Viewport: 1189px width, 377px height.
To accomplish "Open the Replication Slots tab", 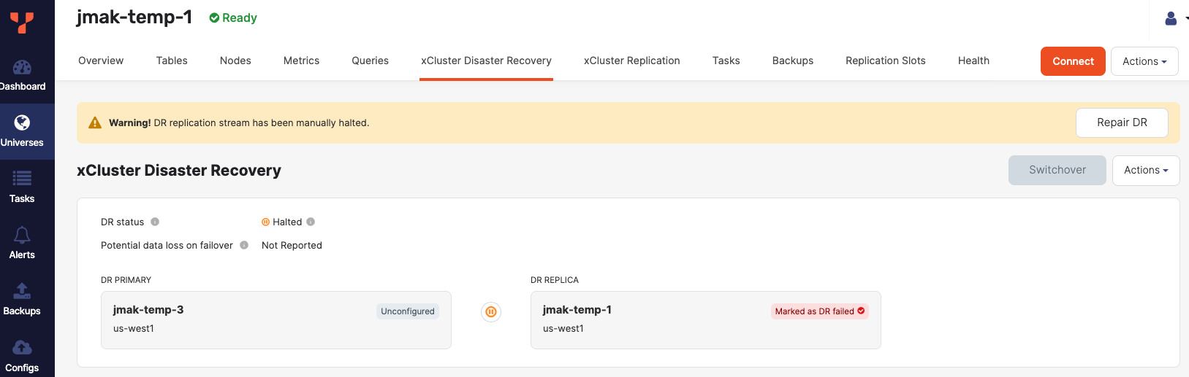I will pos(885,61).
